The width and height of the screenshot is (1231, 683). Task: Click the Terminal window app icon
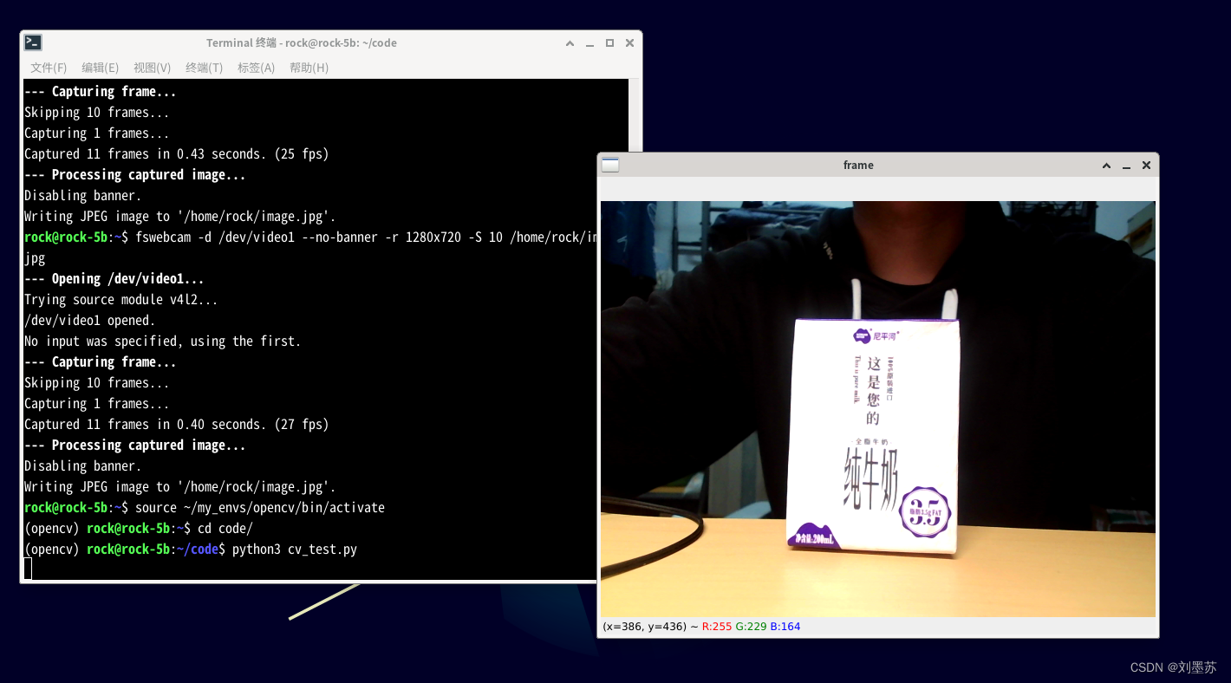(x=33, y=42)
